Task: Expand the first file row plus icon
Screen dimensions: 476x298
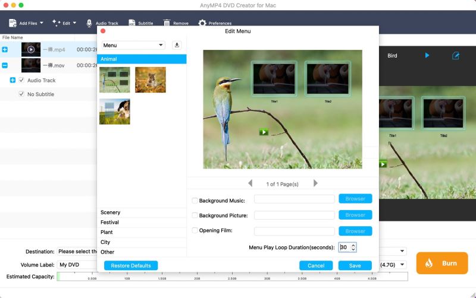Action: tap(5, 49)
